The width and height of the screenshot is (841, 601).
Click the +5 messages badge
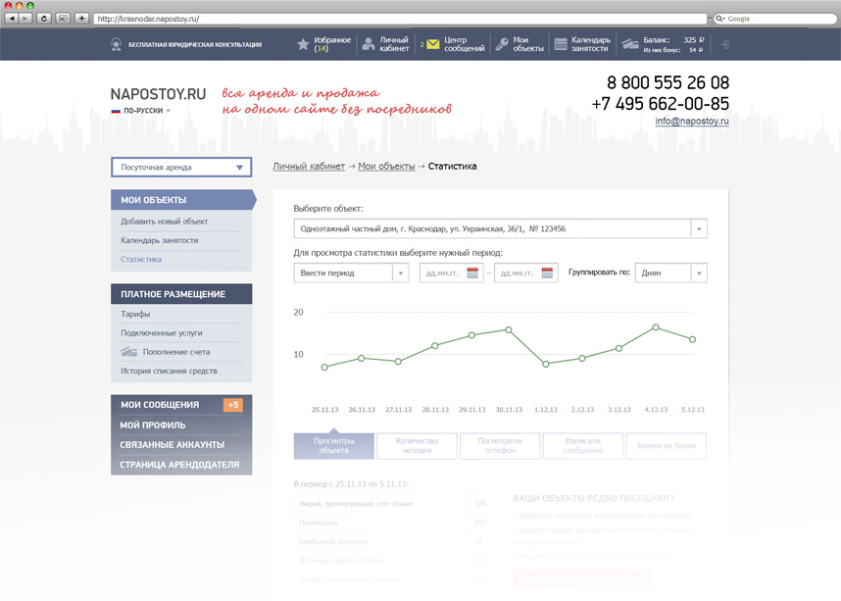233,405
